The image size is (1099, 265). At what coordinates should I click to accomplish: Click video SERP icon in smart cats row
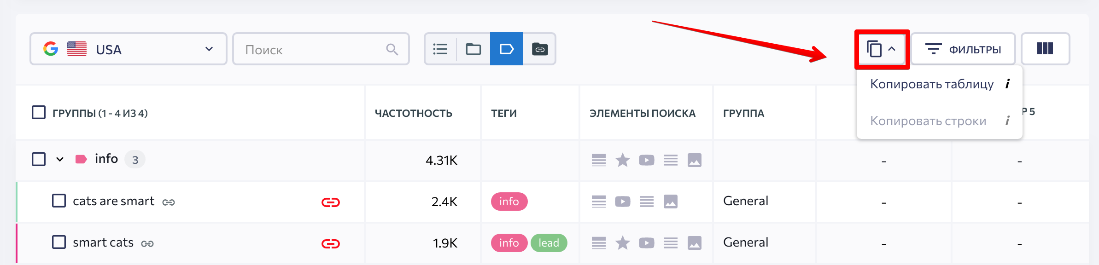click(x=647, y=243)
